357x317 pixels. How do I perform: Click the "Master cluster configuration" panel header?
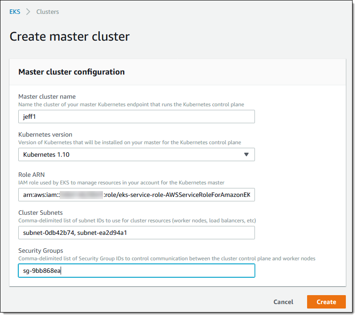click(71, 72)
